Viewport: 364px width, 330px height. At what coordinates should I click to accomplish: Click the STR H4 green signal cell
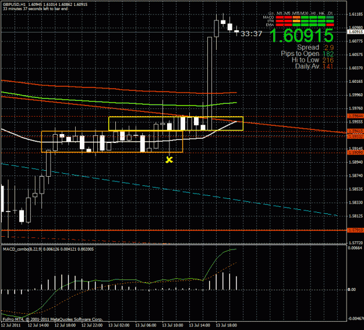click(321, 21)
